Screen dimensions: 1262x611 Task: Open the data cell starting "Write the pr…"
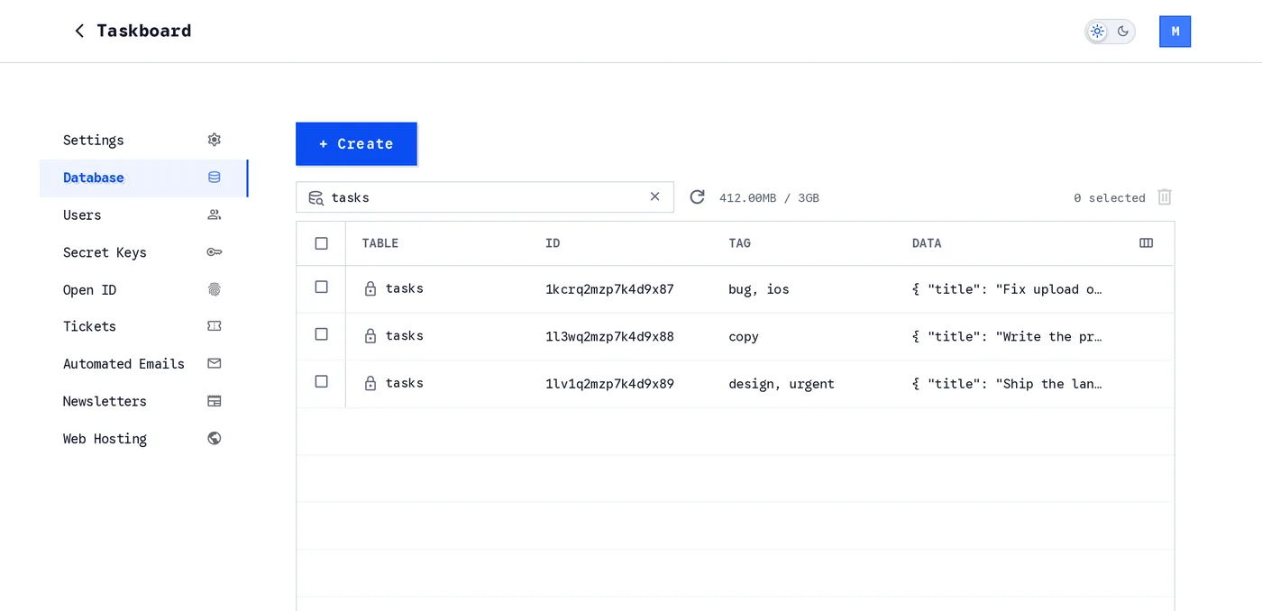click(x=1007, y=336)
